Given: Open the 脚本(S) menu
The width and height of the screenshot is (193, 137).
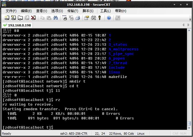Looking at the screenshot, I should pyautogui.click(x=88, y=11).
